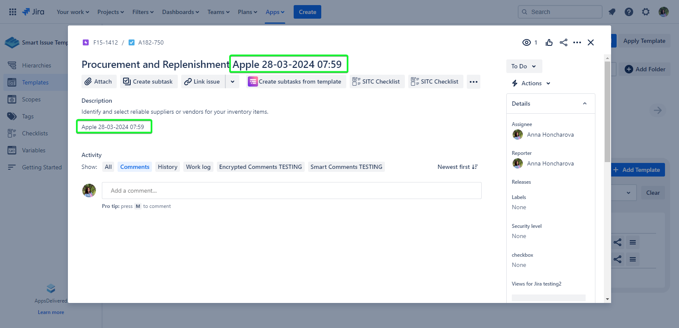The width and height of the screenshot is (679, 328).
Task: Open the F15-1412 parent issue link
Action: 105,42
